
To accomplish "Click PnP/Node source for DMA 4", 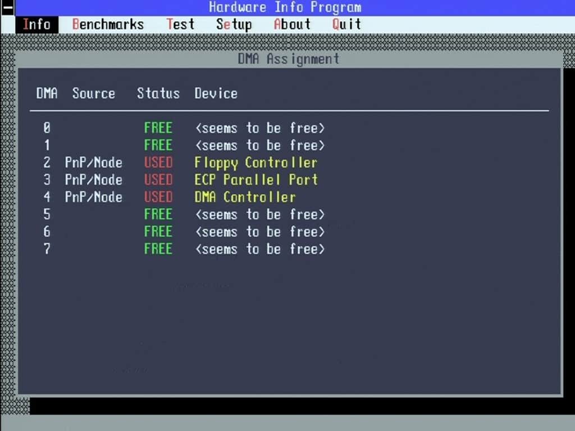I will click(x=94, y=197).
